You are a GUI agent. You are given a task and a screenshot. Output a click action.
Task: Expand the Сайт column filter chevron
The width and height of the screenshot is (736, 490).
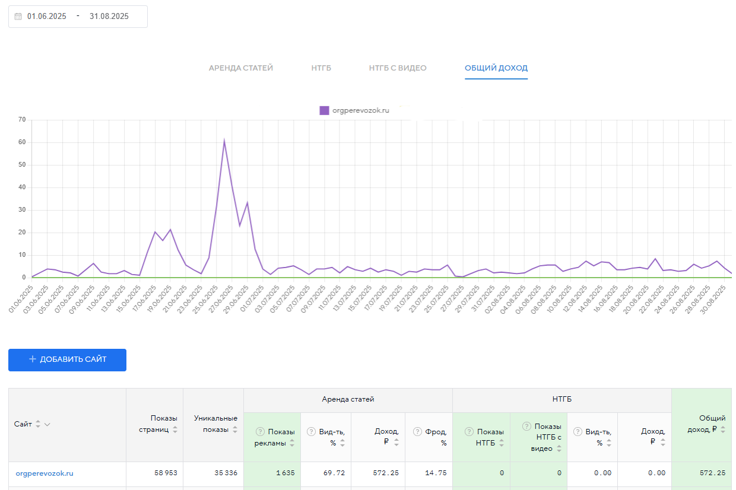click(x=47, y=424)
